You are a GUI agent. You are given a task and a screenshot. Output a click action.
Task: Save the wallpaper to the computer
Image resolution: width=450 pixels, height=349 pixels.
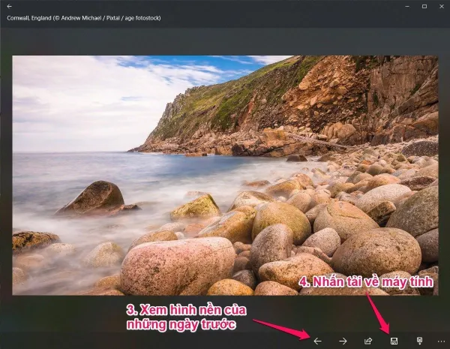pyautogui.click(x=394, y=341)
